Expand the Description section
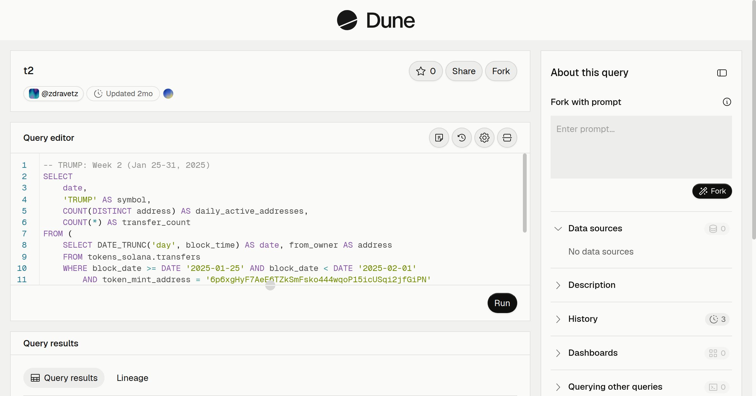The image size is (756, 396). [x=558, y=285]
